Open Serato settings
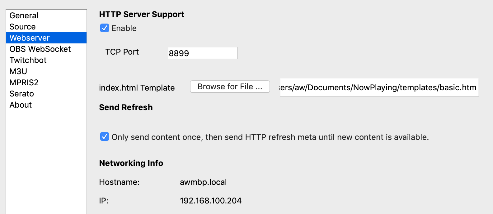Screen dimensions: 493x214 coord(22,94)
